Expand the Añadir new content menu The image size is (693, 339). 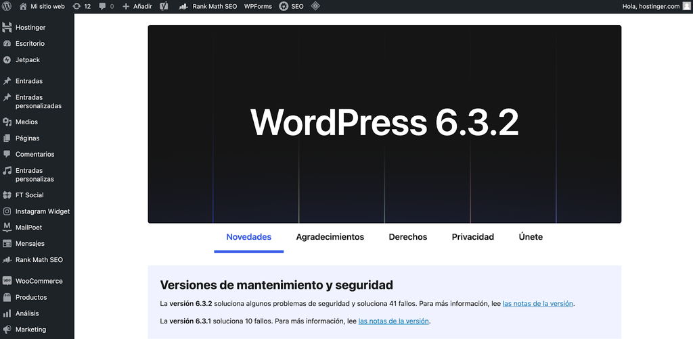[x=137, y=6]
